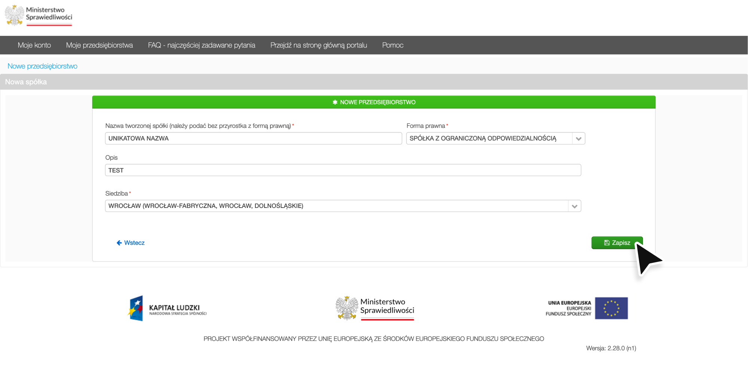Click the Nowe przedsiębiorstwo breadcrumb link
The image size is (748, 368).
[x=43, y=66]
